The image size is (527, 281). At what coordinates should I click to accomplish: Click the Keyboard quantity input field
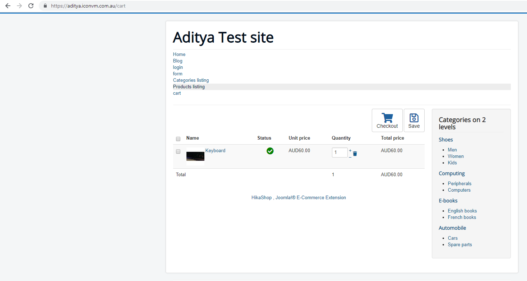tap(339, 153)
